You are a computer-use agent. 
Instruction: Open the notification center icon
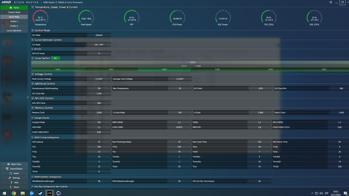click(x=346, y=193)
